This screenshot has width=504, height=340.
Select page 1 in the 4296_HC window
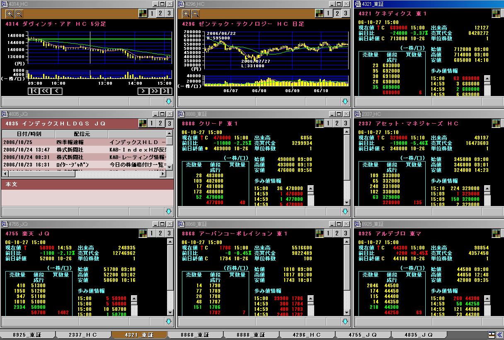click(x=329, y=13)
